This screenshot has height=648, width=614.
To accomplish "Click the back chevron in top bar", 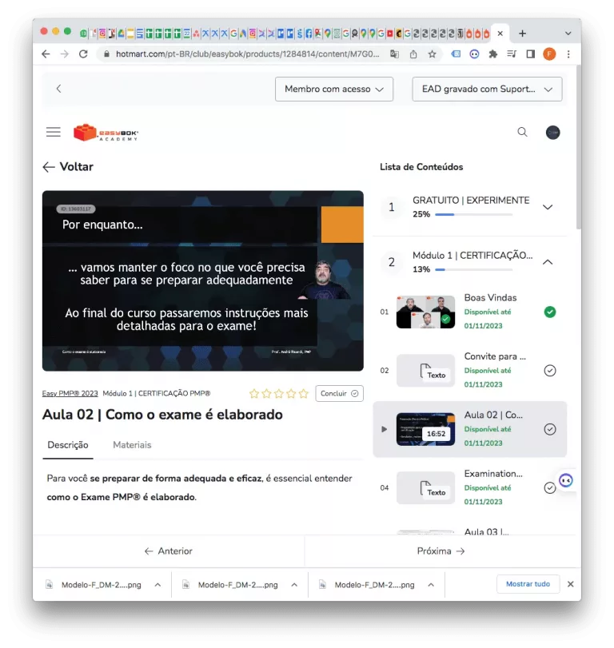I will (x=58, y=89).
